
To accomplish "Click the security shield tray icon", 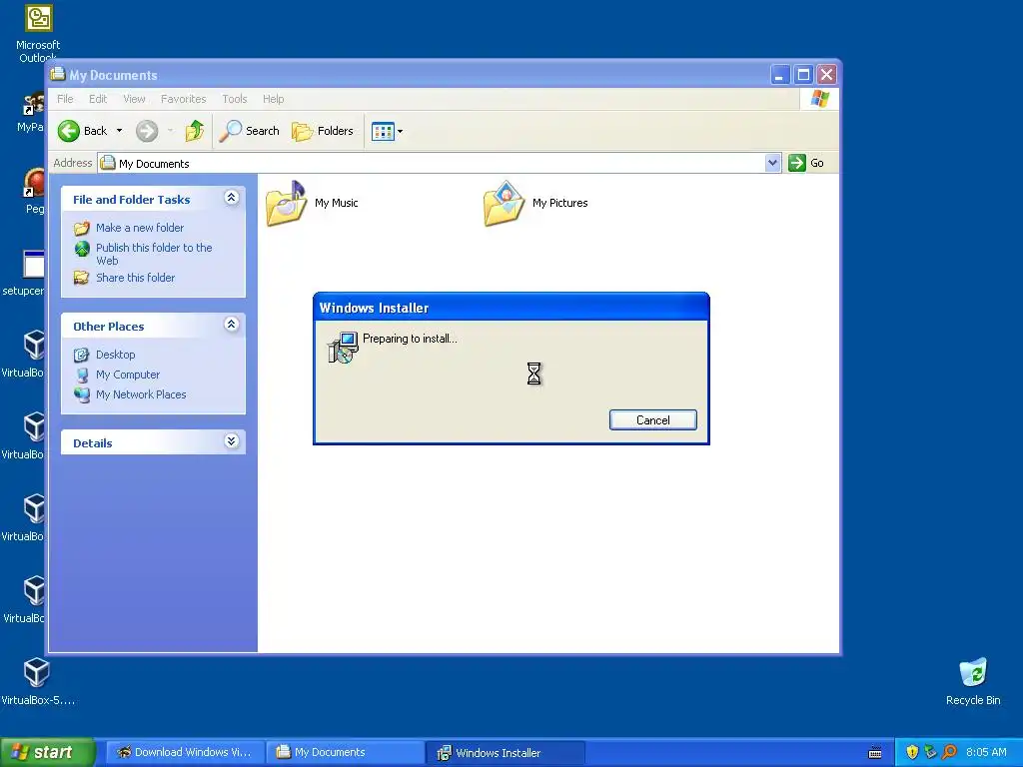I will click(x=912, y=752).
